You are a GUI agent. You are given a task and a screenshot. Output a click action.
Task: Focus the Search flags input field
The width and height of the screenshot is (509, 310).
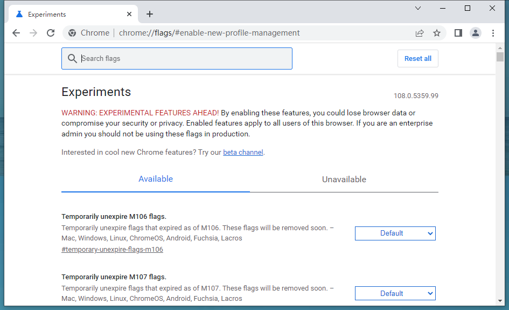click(x=177, y=58)
